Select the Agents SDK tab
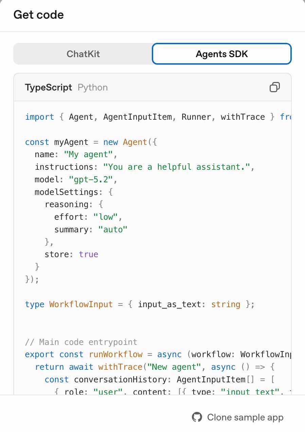Viewport: 305px width, 432px height. 222,54
